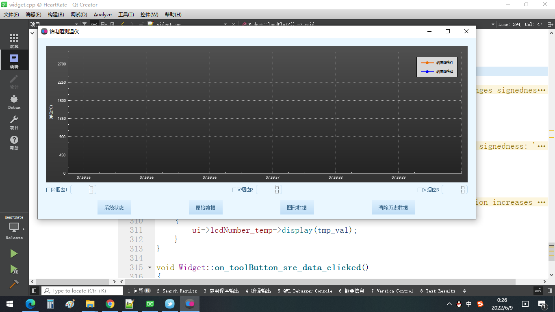Click the 厂区烟囱2 spin box field

pos(269,190)
